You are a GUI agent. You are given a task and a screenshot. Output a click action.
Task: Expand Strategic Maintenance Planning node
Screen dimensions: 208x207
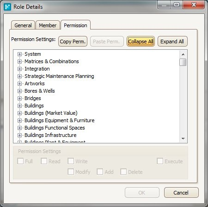(19, 76)
